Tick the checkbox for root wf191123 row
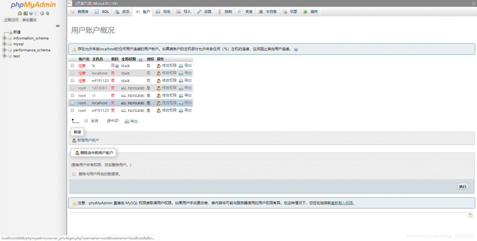 click(72, 110)
